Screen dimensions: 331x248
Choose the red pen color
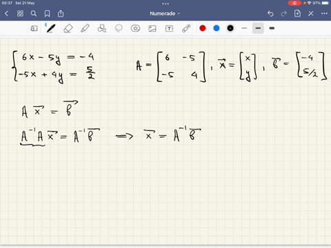click(203, 28)
